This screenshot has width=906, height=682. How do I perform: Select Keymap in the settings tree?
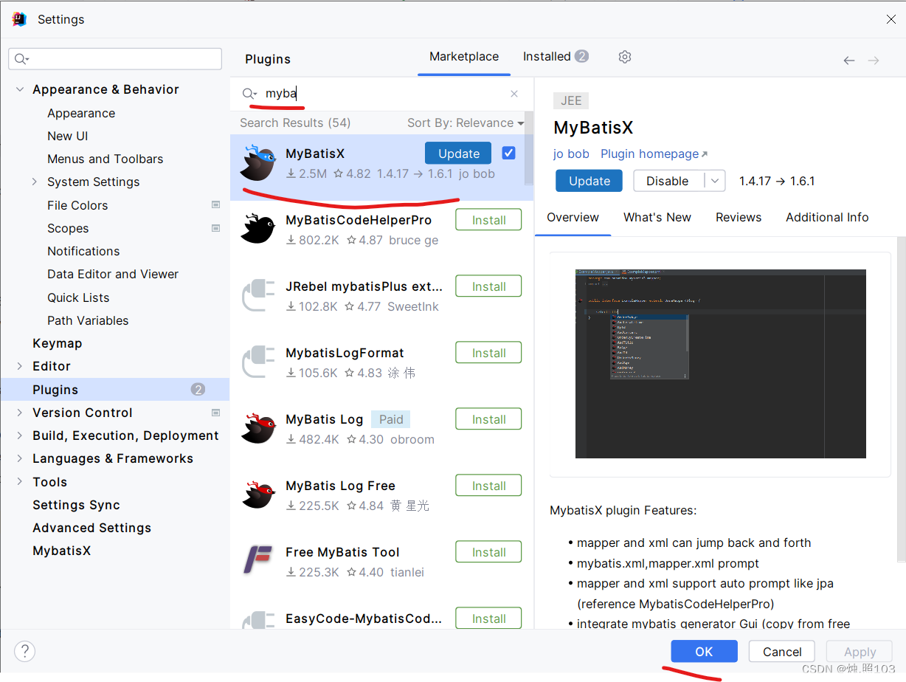tap(57, 343)
